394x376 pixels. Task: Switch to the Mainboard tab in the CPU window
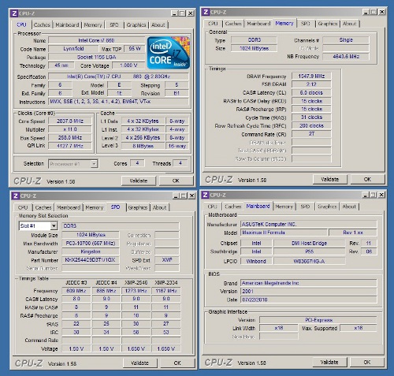(67, 25)
